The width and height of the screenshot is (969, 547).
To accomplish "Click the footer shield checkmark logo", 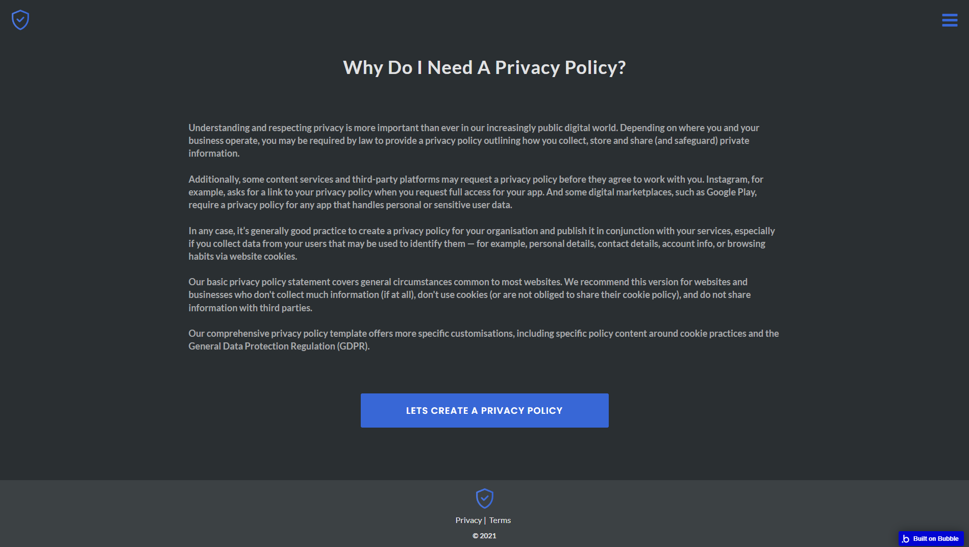I will (x=484, y=499).
